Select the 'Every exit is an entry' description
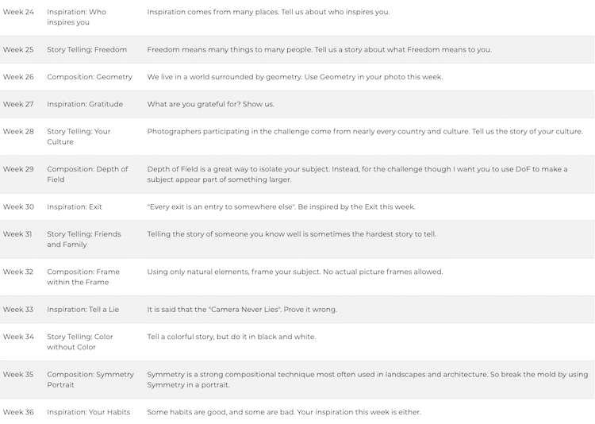 pyautogui.click(x=281, y=206)
